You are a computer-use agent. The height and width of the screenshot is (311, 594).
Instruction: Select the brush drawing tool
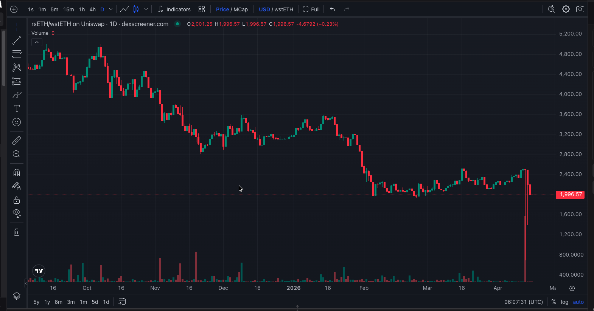click(17, 95)
